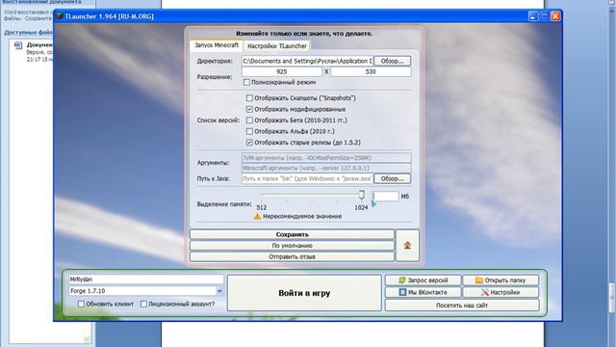The image size is (616, 347).
Task: Click the Нерекомендуемое значение warning text
Action: tap(302, 216)
